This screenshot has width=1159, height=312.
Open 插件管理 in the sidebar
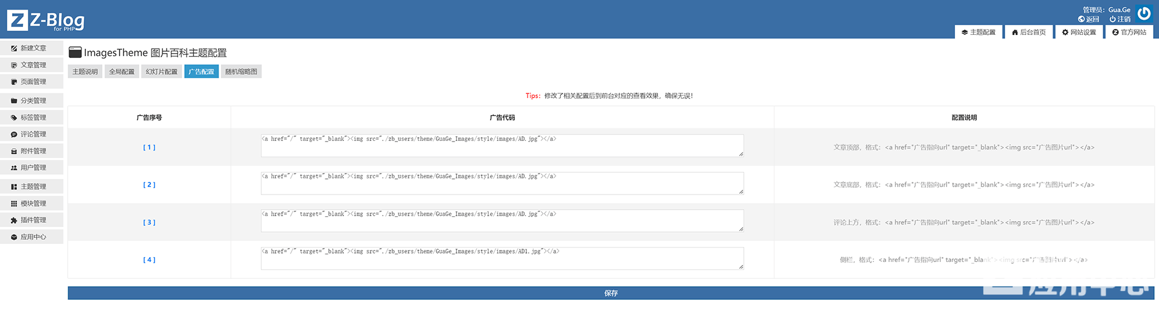[x=33, y=220]
